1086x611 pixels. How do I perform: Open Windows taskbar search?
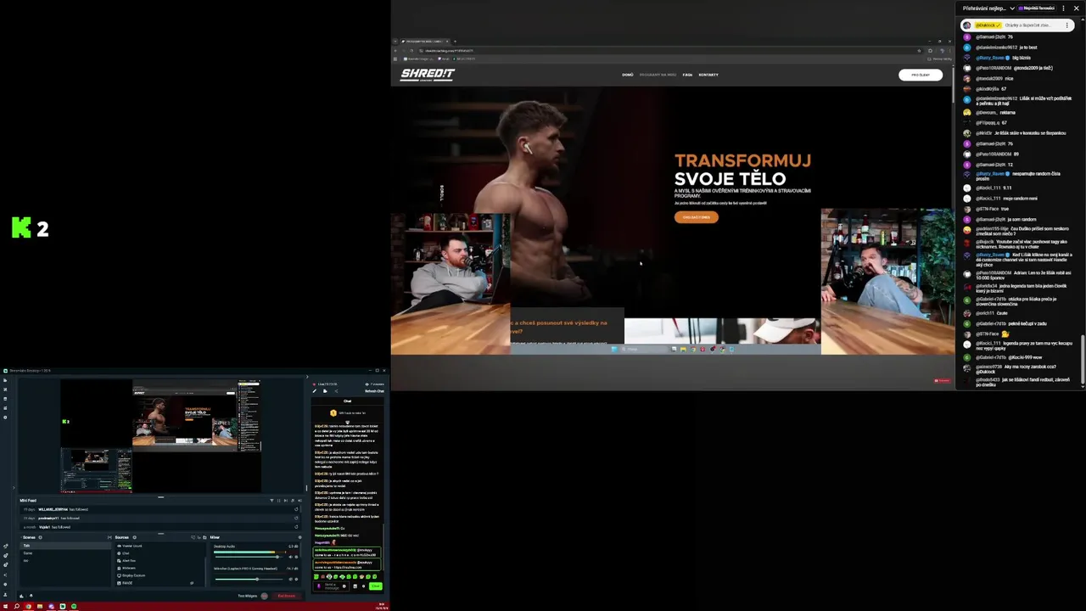(16, 607)
